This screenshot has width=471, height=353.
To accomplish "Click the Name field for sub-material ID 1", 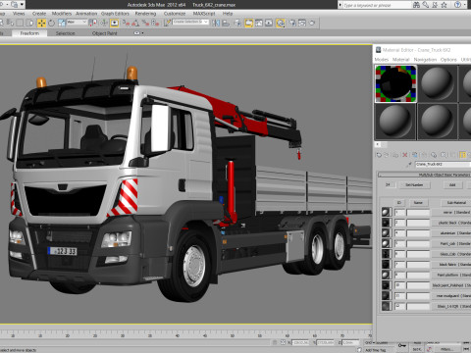I will (x=418, y=212).
